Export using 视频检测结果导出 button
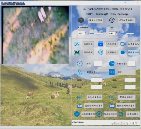The image size is (141, 129). [x=126, y=106]
